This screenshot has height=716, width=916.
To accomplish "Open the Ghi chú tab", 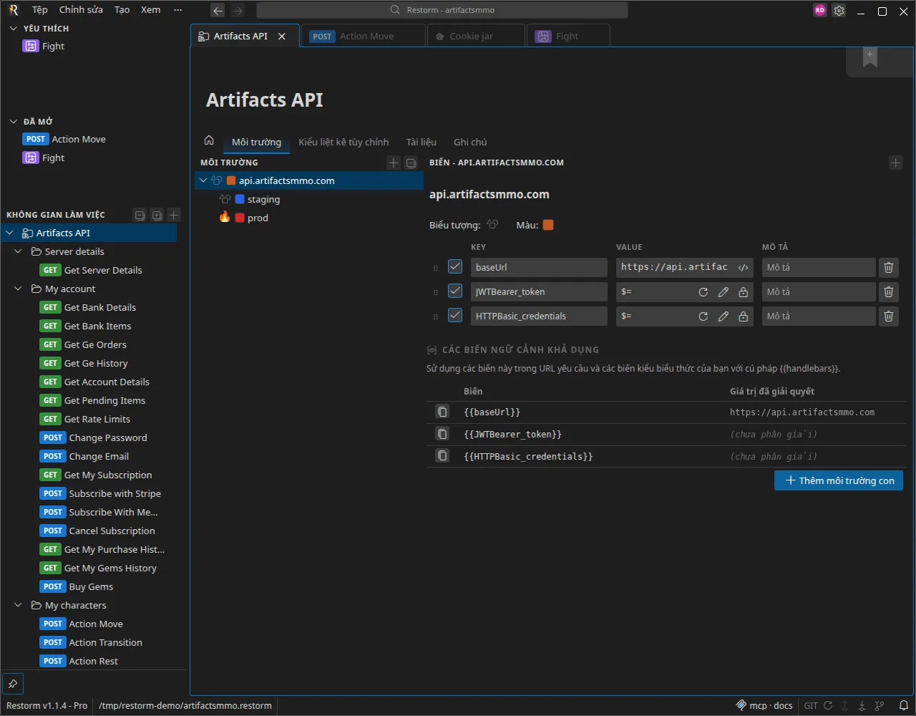I will (x=470, y=142).
